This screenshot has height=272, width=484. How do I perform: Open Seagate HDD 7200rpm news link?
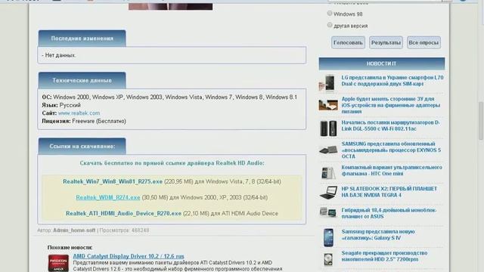pos(384,256)
